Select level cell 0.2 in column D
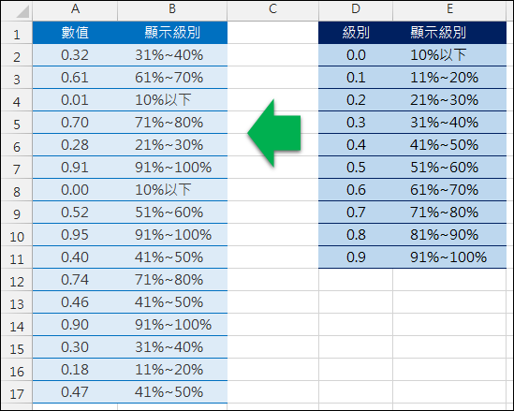 356,100
